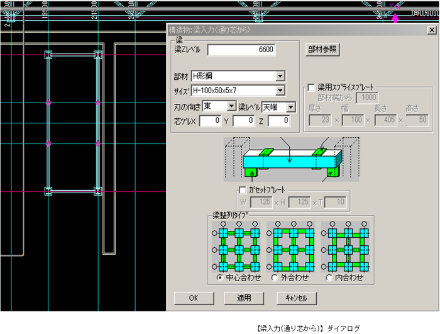Open the 部材 H形鋼 dropdown
Viewport: 440px width, 334px height.
tap(280, 76)
